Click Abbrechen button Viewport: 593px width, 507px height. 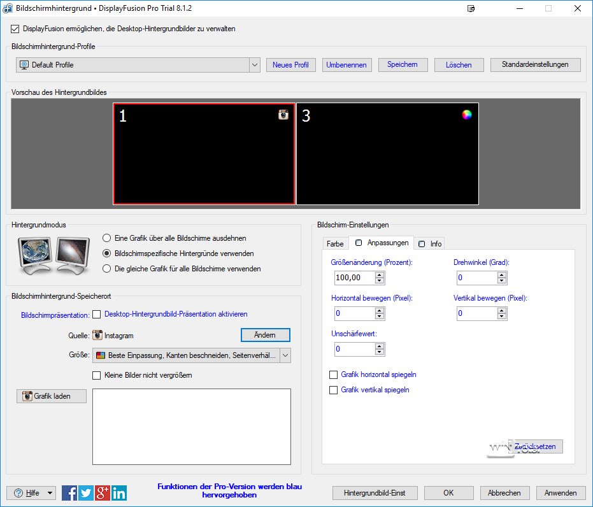pos(504,493)
